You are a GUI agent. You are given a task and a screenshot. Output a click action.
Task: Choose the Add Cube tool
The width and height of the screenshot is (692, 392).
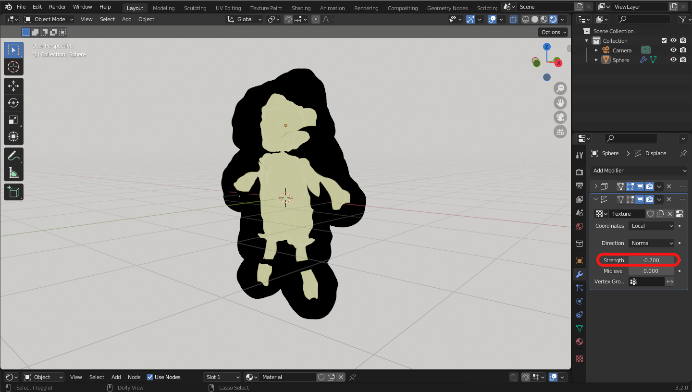click(13, 192)
